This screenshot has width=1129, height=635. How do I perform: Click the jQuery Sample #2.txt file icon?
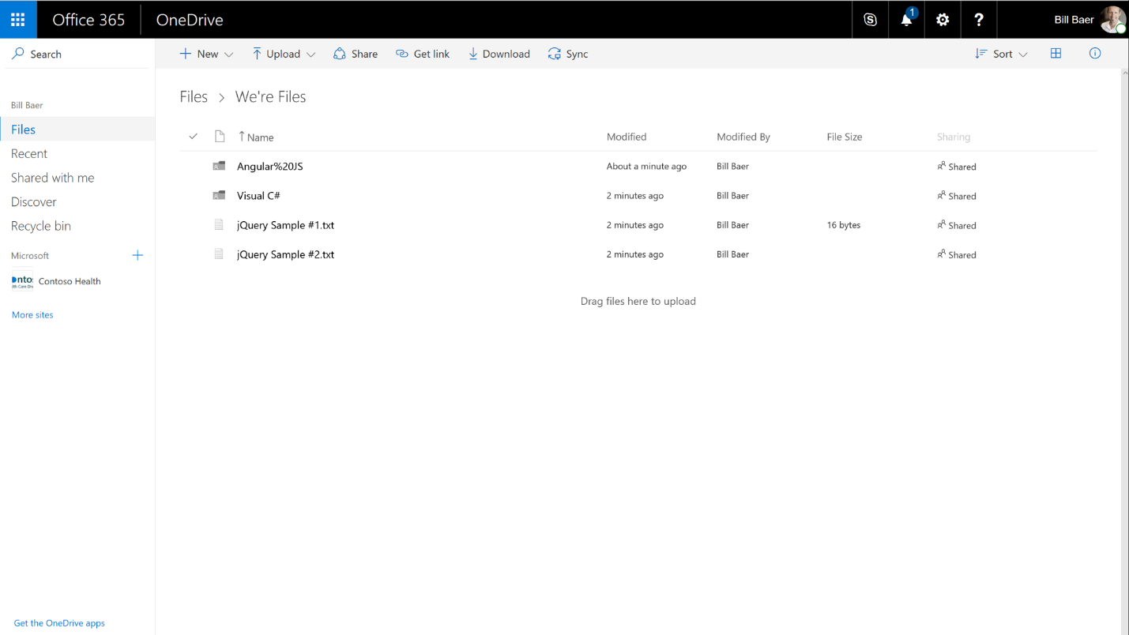coord(219,254)
